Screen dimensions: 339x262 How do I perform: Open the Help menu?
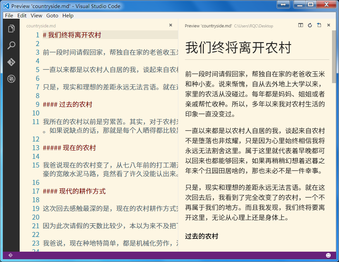click(68, 16)
